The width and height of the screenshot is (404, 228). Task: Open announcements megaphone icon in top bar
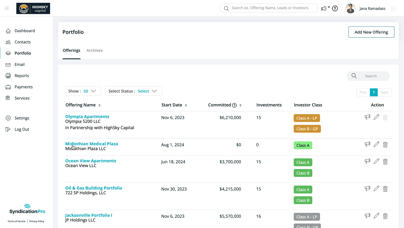click(324, 8)
